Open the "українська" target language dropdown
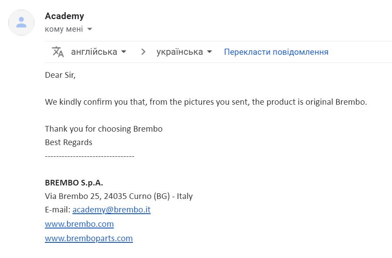Screen dimensions: 392x258 click(184, 52)
